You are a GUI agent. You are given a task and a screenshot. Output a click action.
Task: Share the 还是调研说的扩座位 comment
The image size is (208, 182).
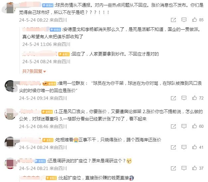[173, 168]
